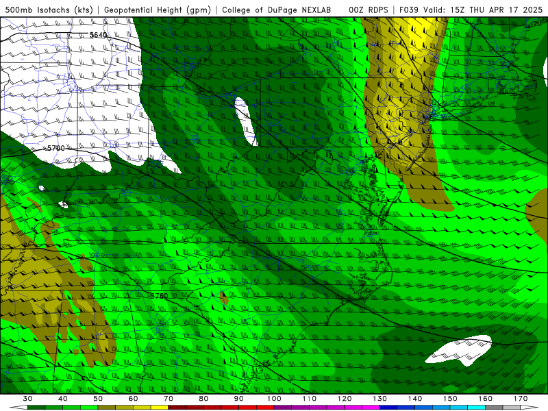Click the 5760 height contour label
The width and height of the screenshot is (548, 411).
160,296
